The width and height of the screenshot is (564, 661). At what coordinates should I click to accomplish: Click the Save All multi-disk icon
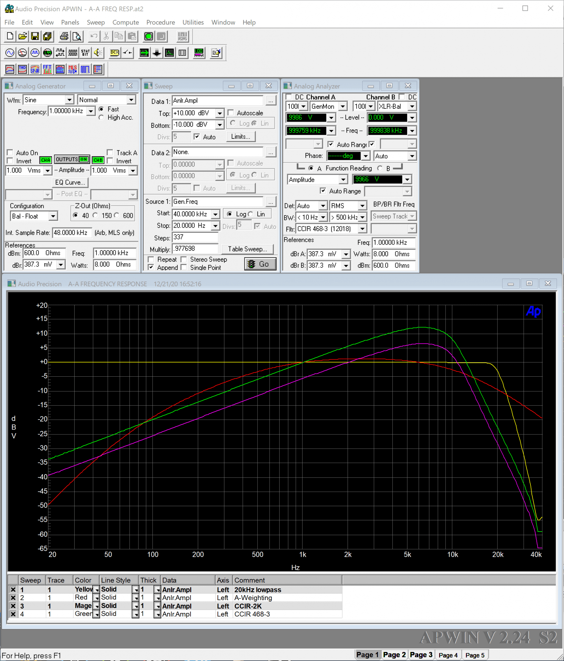[47, 36]
